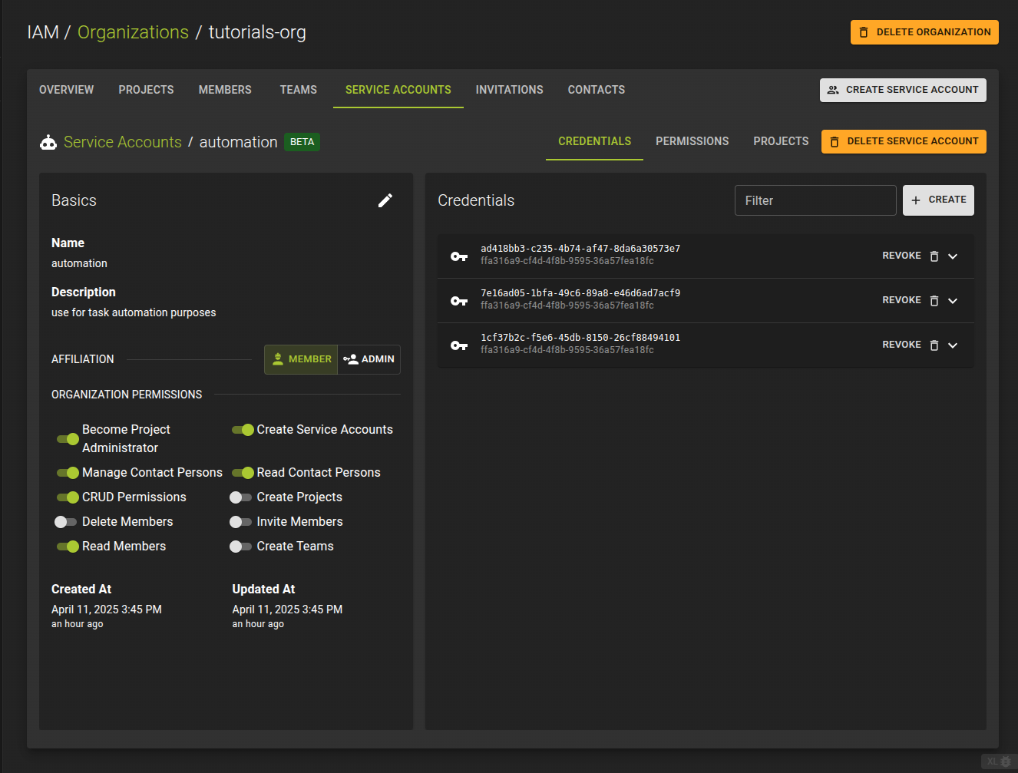Open the Permissions sub-tab
The height and width of the screenshot is (773, 1018).
pos(692,141)
